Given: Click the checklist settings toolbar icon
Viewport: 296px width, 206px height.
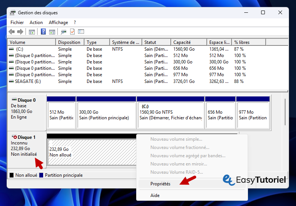Looking at the screenshot, I should pyautogui.click(x=81, y=32).
